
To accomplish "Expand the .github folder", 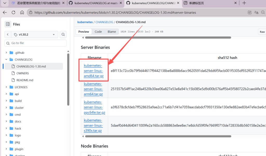I will tap(6, 53).
